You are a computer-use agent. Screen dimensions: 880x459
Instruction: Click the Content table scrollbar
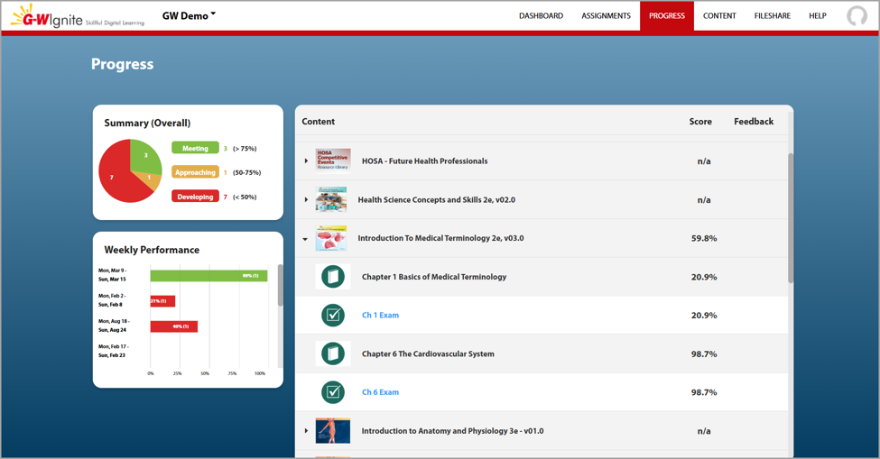(x=791, y=218)
